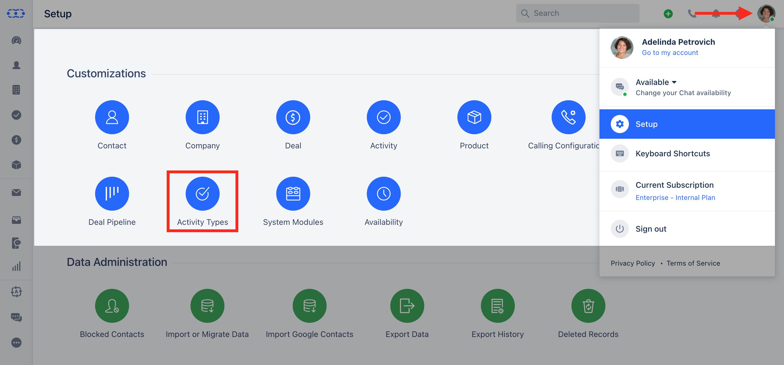Select Sign out in profile menu
The height and width of the screenshot is (365, 784).
point(687,229)
